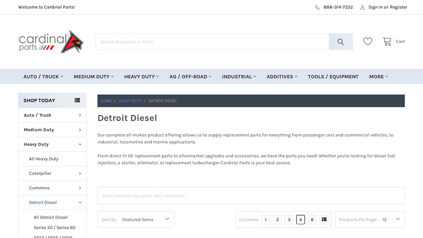Open the More navigation menu
This screenshot has height=238, width=423.
click(x=379, y=77)
